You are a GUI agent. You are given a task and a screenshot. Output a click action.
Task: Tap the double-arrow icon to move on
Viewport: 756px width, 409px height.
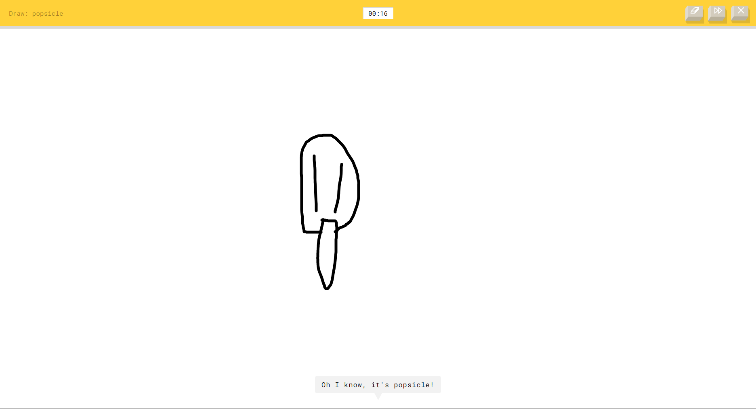pyautogui.click(x=717, y=11)
